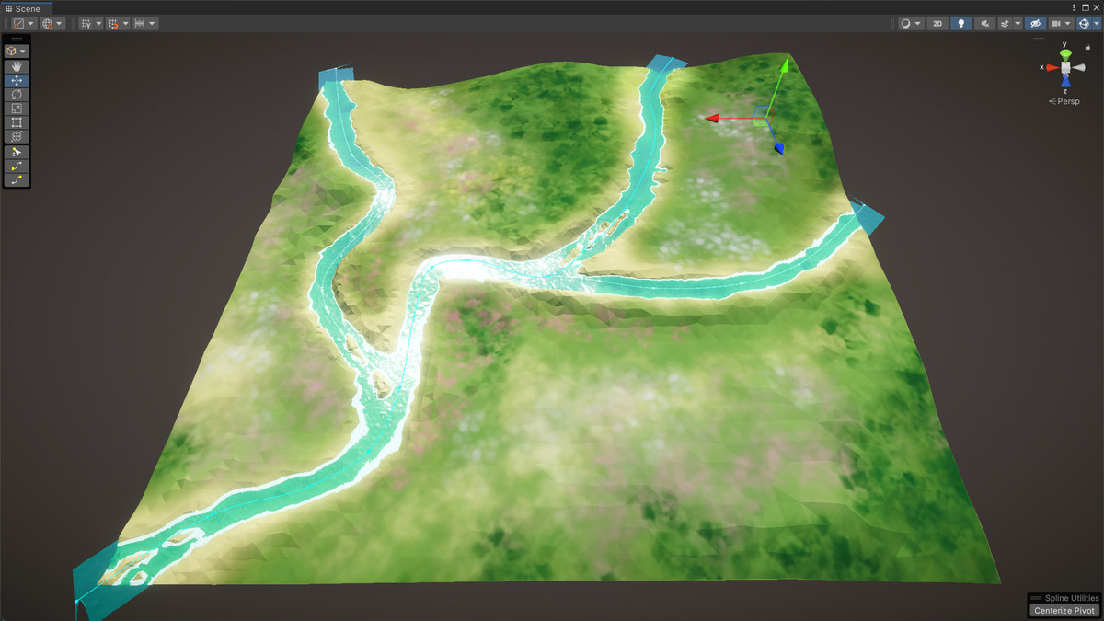The image size is (1104, 621).
Task: Activate the Transform combo tool
Action: pyautogui.click(x=16, y=136)
